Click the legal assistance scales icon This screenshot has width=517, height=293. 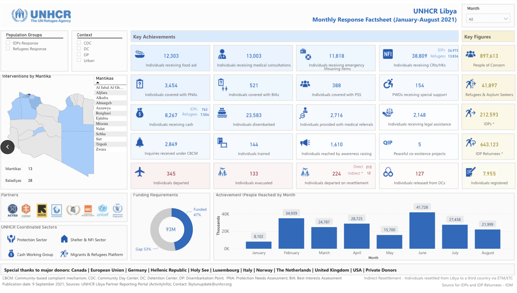[x=388, y=112]
